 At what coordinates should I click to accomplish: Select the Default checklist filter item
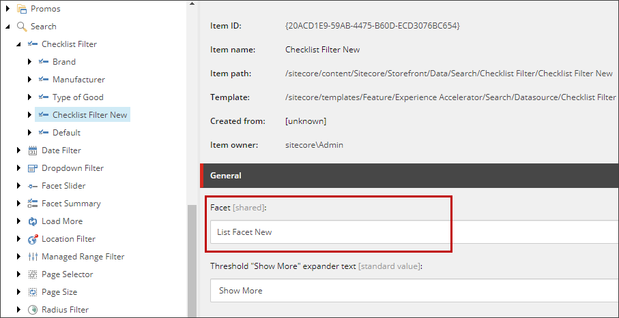point(66,133)
